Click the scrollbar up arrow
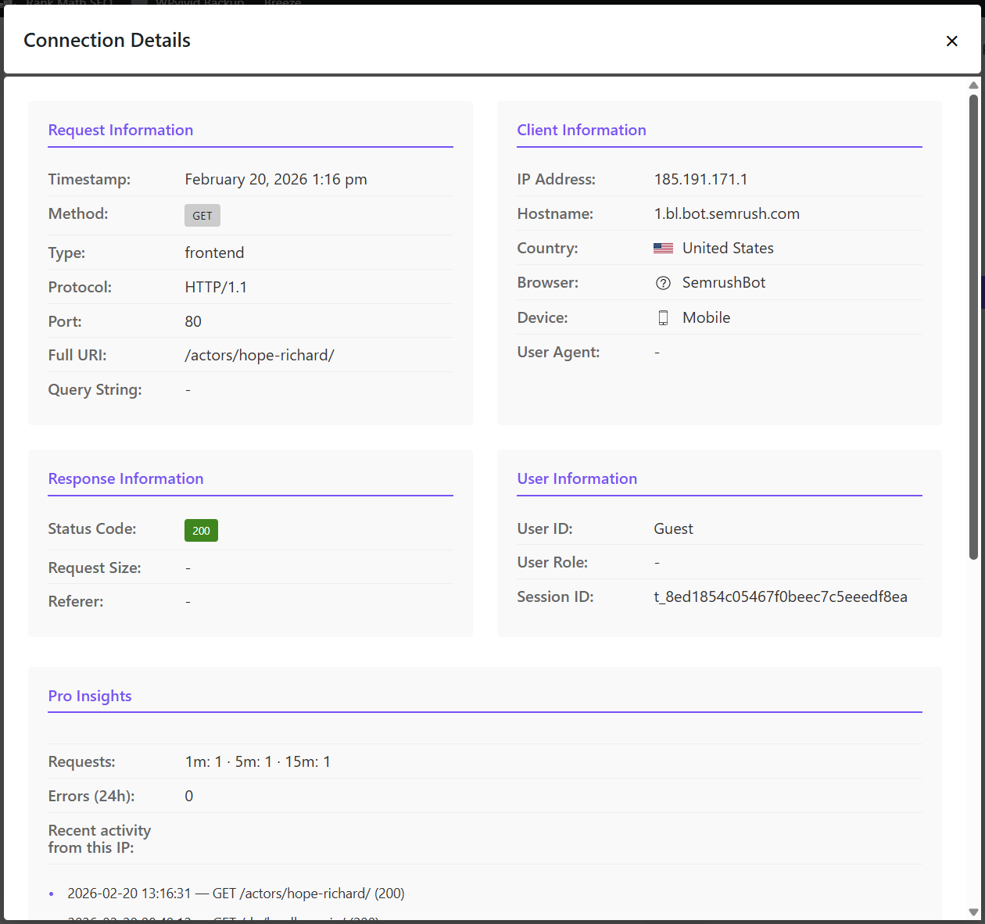The height and width of the screenshot is (924, 985). point(972,84)
